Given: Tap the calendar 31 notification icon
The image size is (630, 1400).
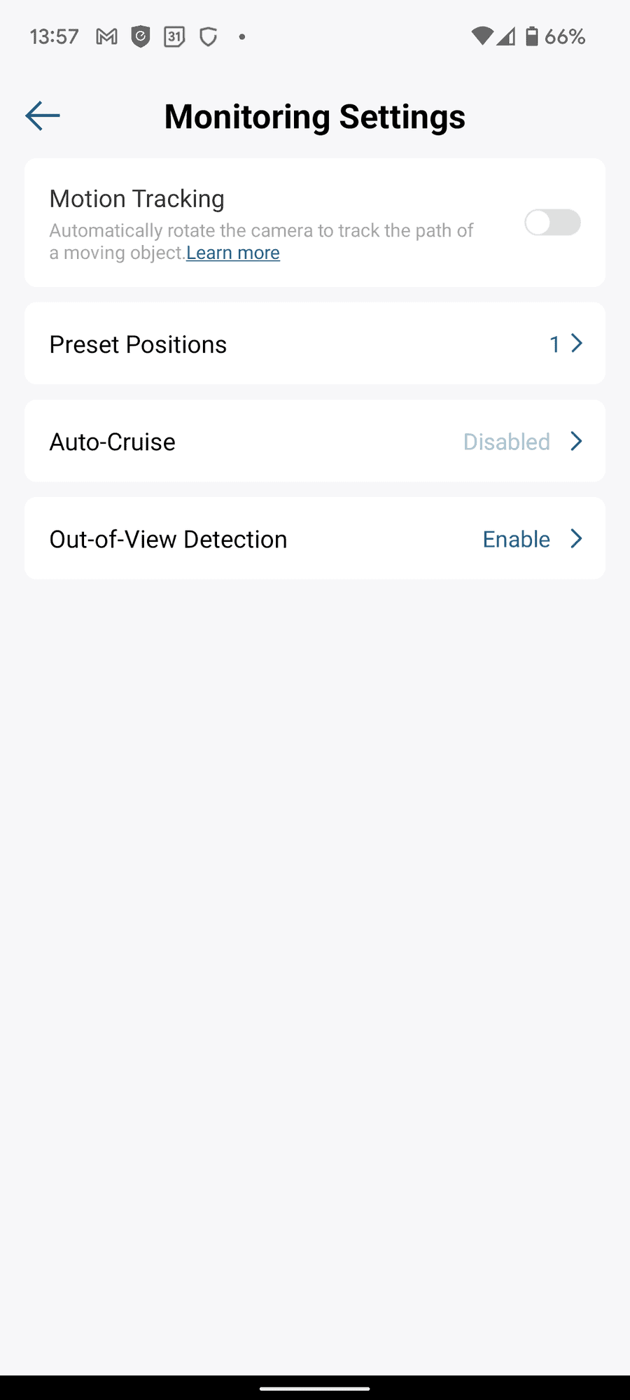Looking at the screenshot, I should [174, 36].
